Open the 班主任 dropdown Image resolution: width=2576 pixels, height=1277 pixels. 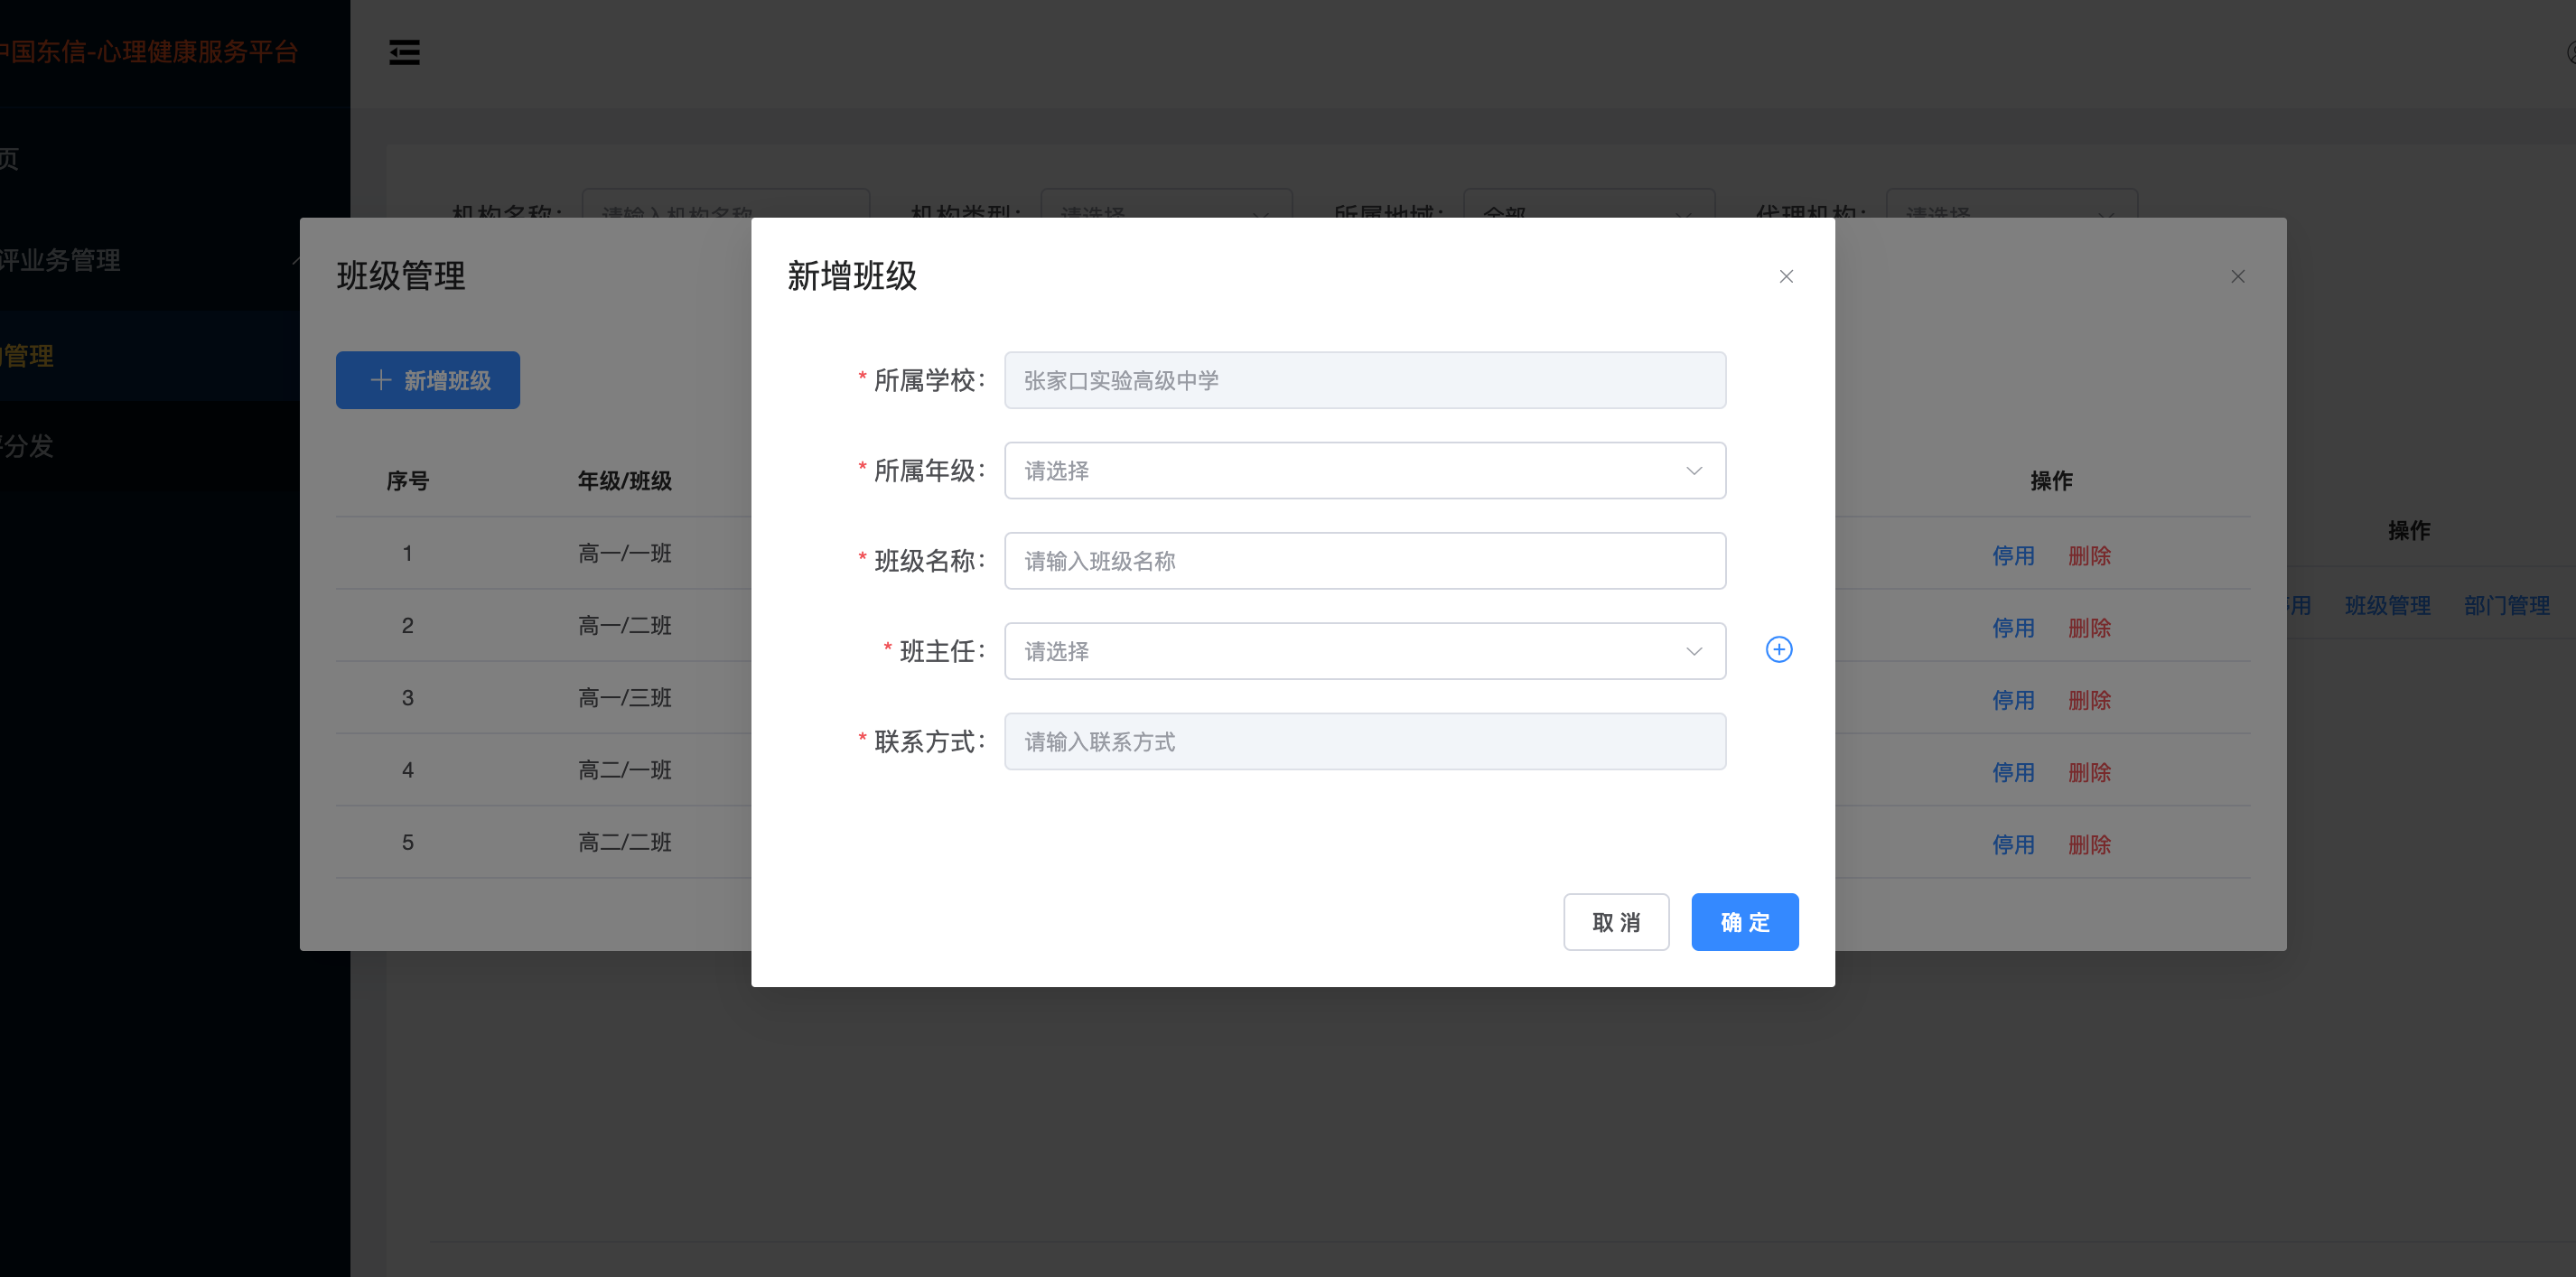(1365, 651)
